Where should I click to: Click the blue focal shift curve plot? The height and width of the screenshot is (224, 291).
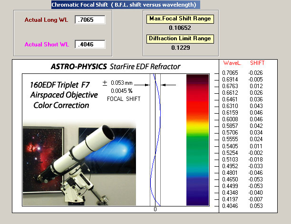[155, 140]
